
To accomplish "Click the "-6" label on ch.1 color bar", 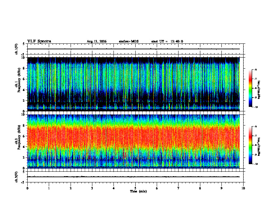I will pyautogui.click(x=255, y=69).
